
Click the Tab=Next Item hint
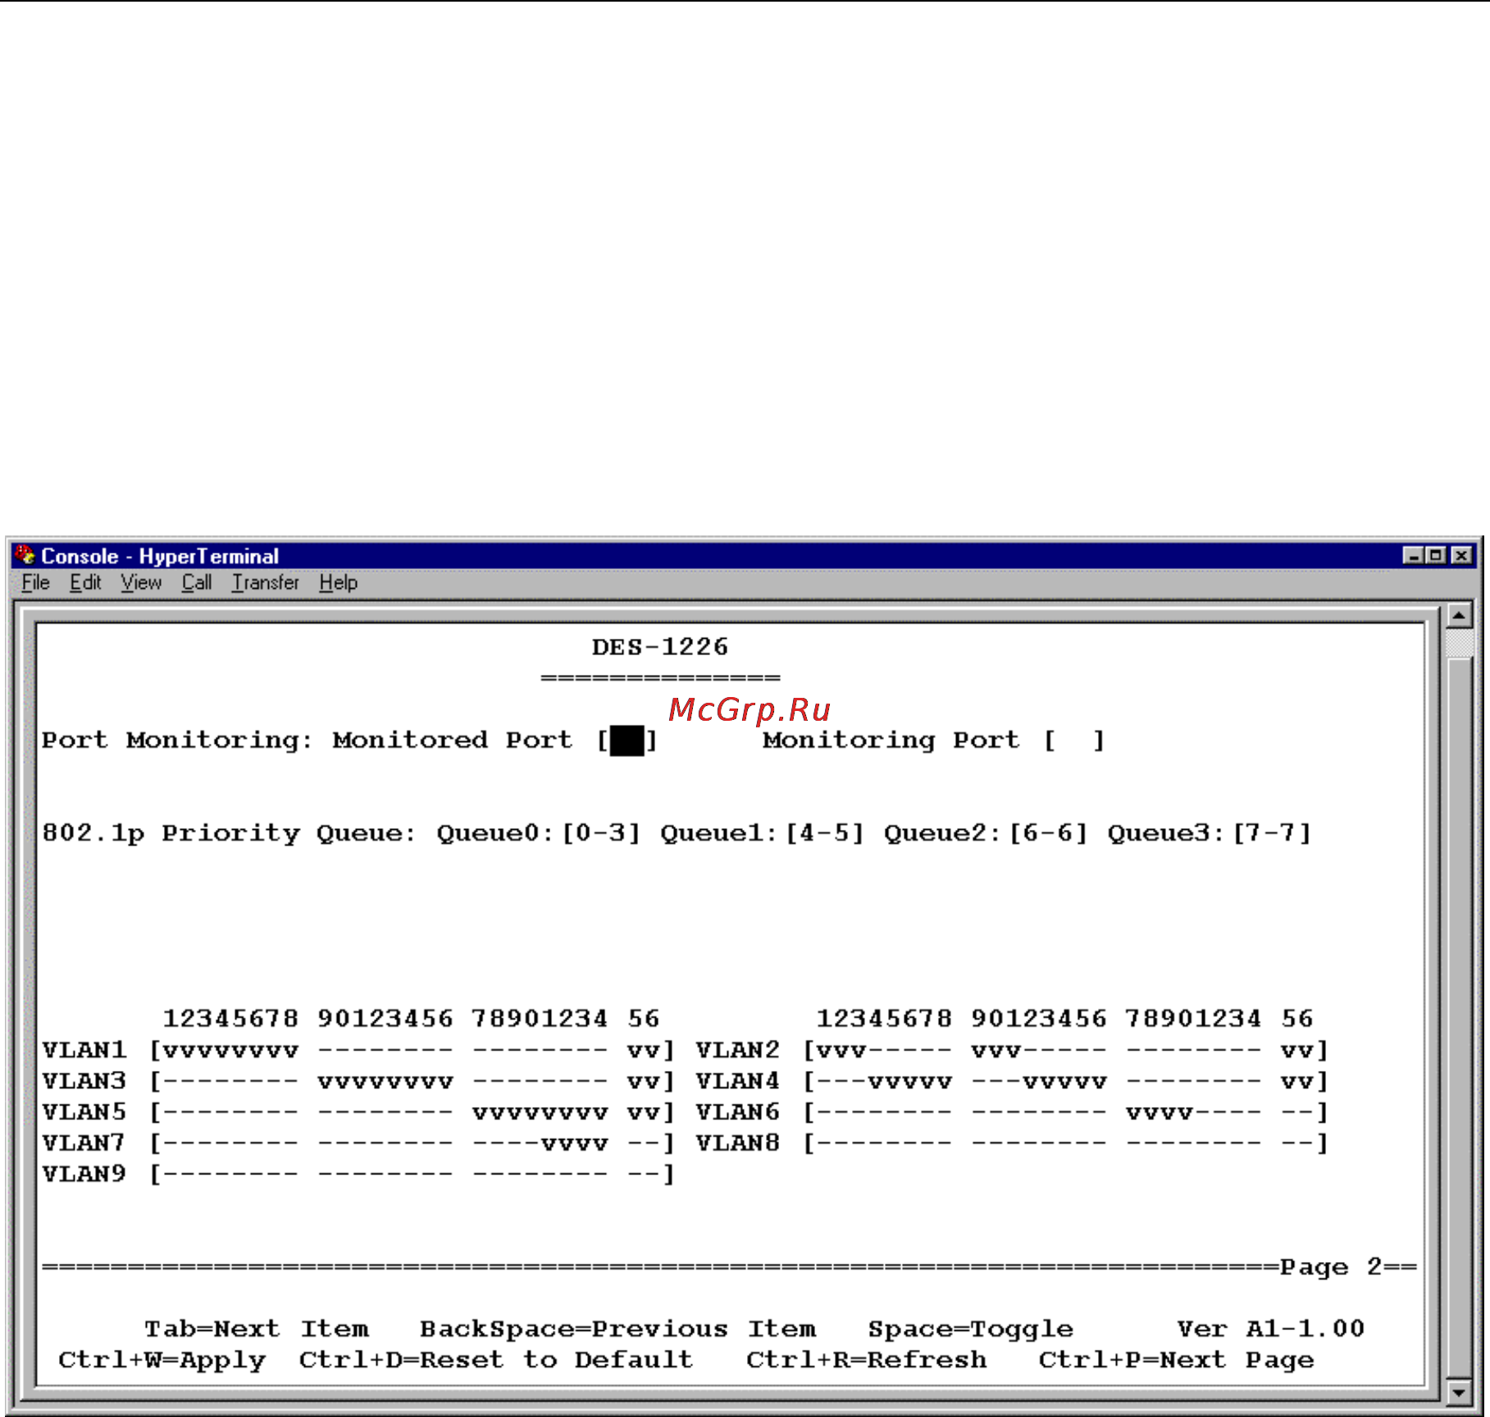[x=257, y=1328]
